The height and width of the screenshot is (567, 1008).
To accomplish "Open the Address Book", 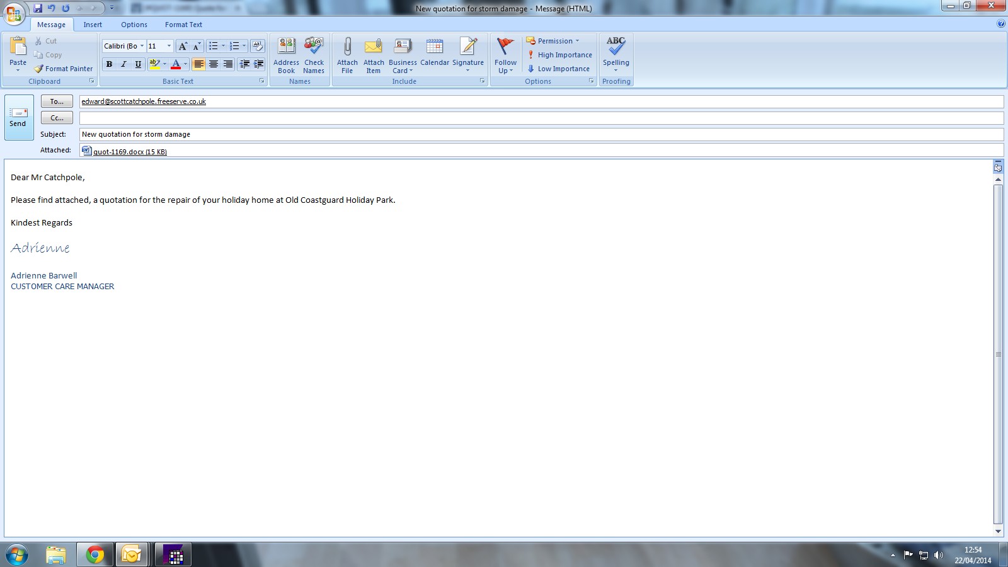I will pyautogui.click(x=286, y=55).
